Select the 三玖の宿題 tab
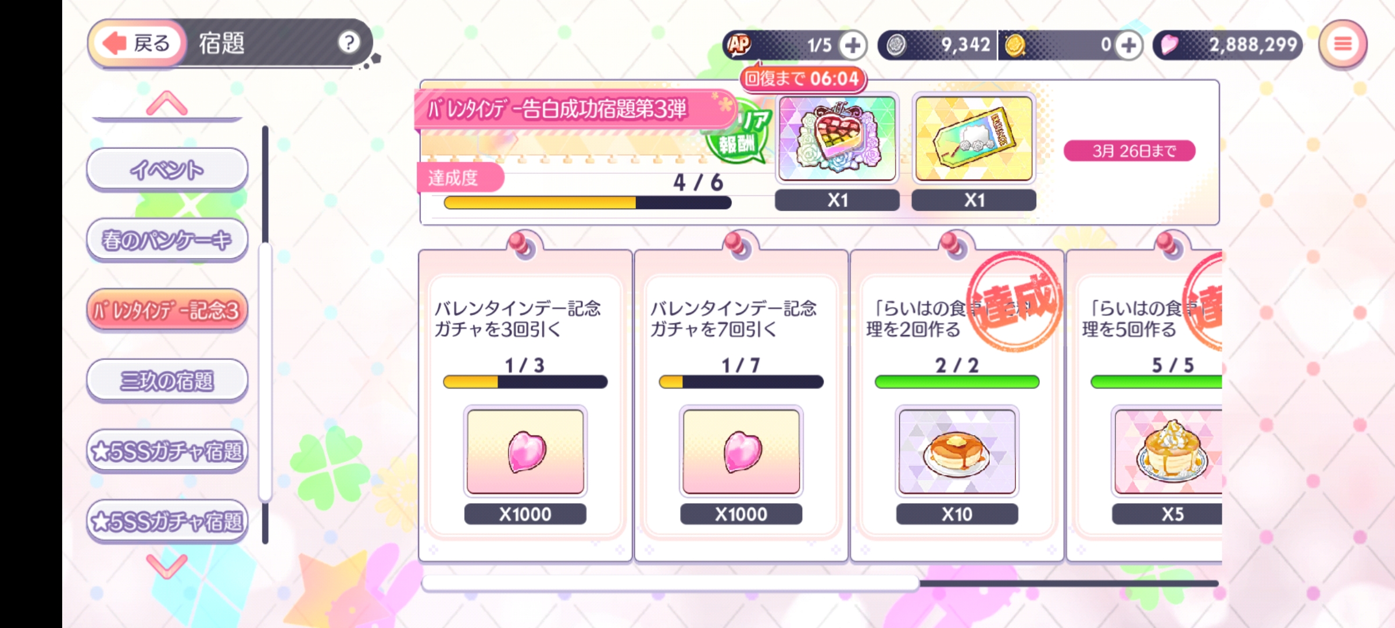Viewport: 1395px width, 628px height. [167, 381]
